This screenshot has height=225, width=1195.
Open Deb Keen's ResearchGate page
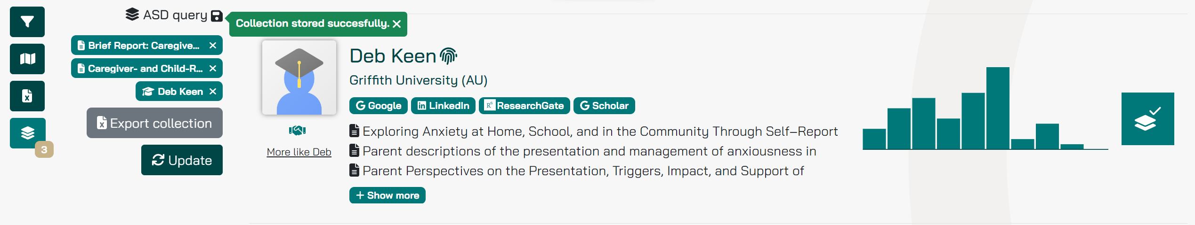click(524, 106)
